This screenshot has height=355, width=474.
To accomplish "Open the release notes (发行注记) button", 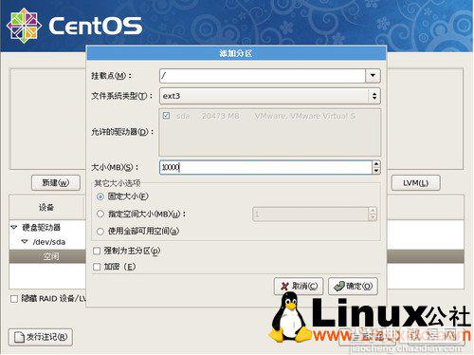I will tap(41, 337).
